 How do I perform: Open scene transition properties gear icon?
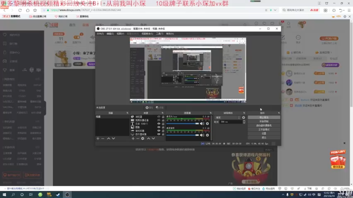244,117
